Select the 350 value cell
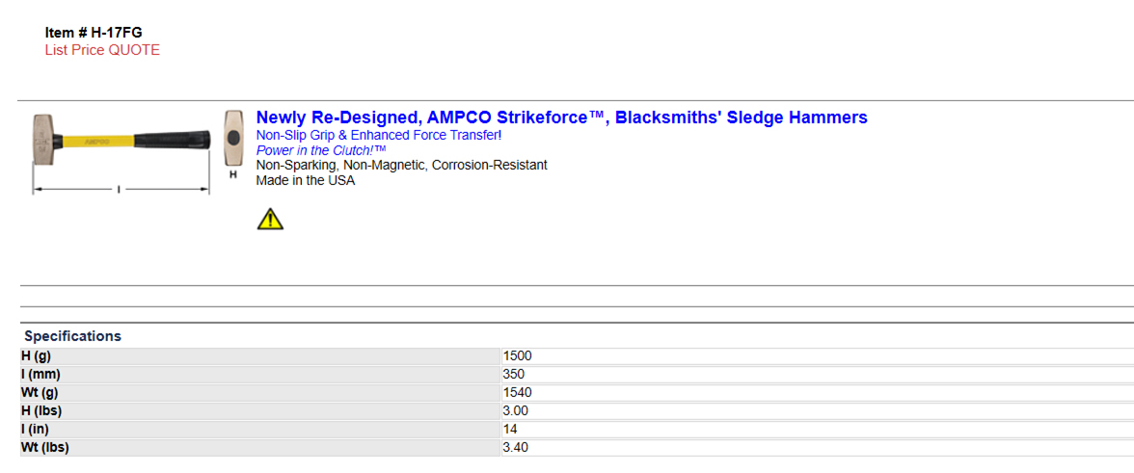 (x=818, y=374)
